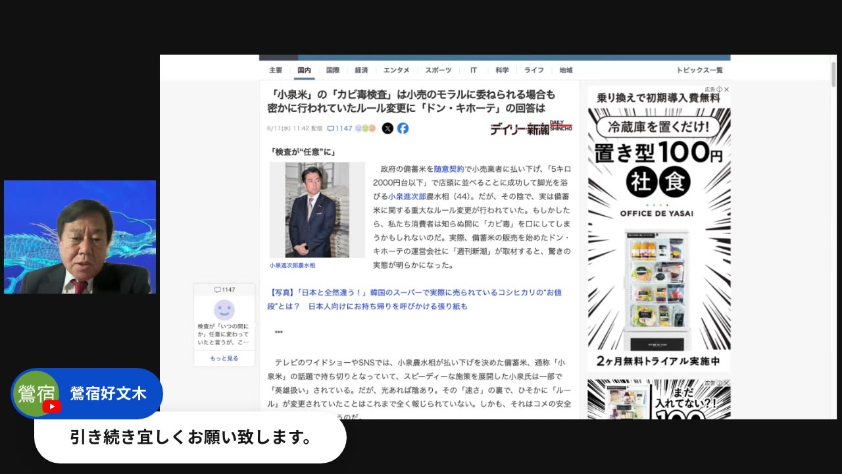
Task: Click the 2ヶ月無料トライアル実施中 ad text
Action: point(658,361)
